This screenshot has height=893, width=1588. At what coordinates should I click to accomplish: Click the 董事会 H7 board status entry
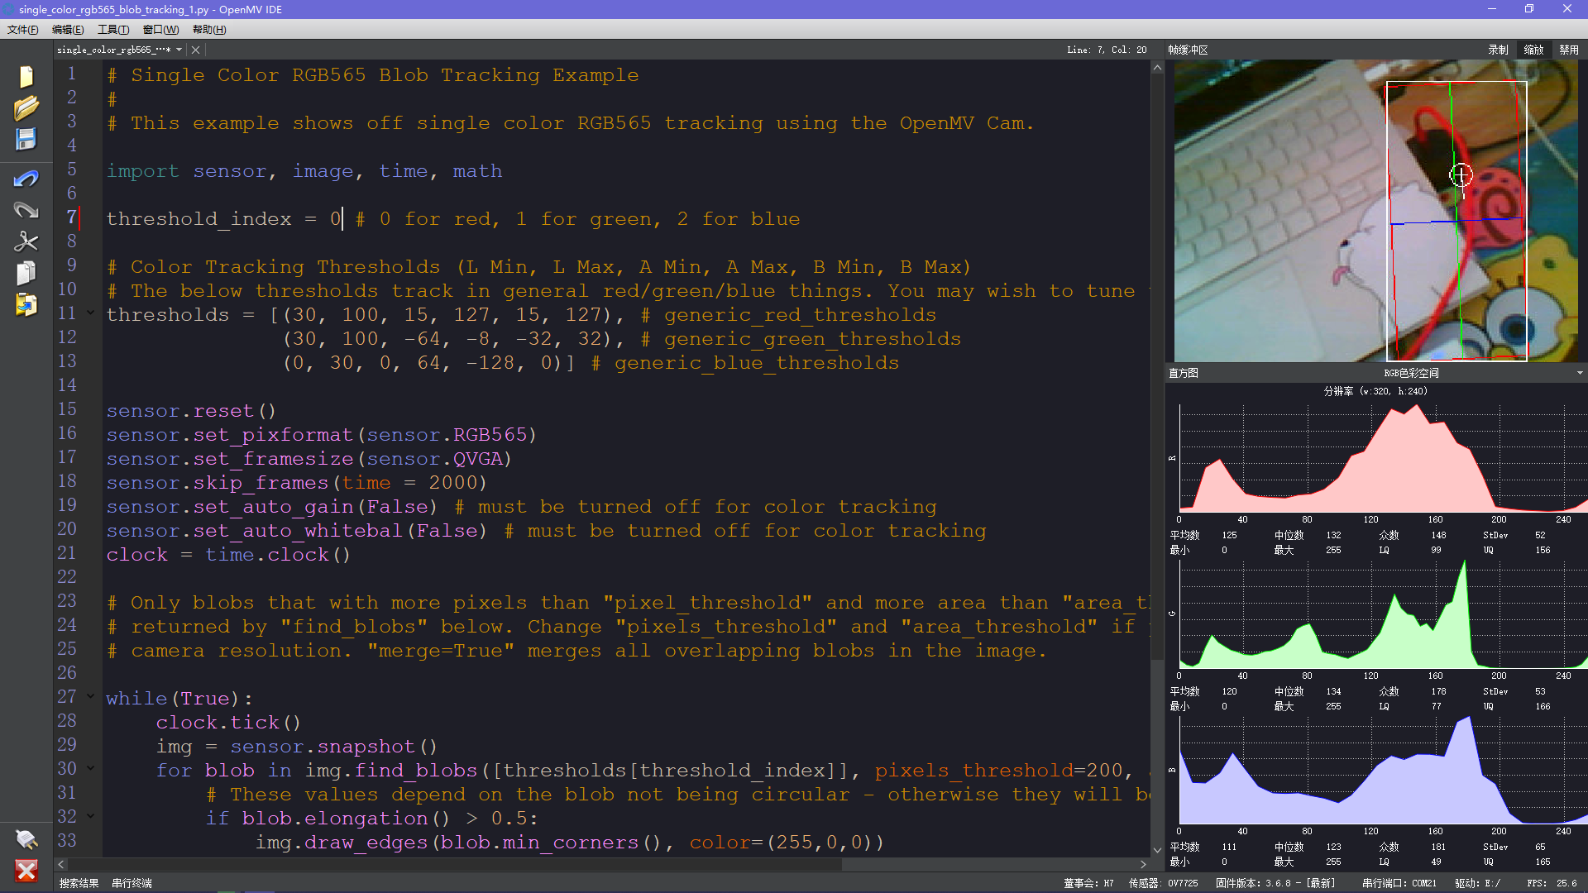1088,883
